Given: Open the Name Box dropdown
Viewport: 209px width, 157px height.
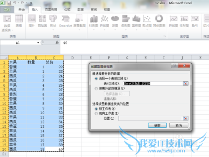Looking at the screenshot, I should tap(38, 43).
